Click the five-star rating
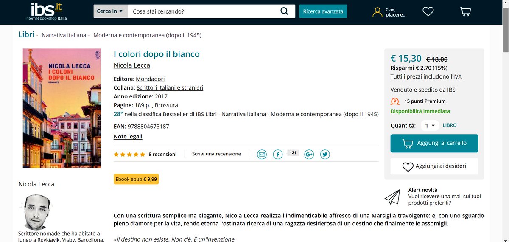The image size is (509, 242). coord(129,155)
